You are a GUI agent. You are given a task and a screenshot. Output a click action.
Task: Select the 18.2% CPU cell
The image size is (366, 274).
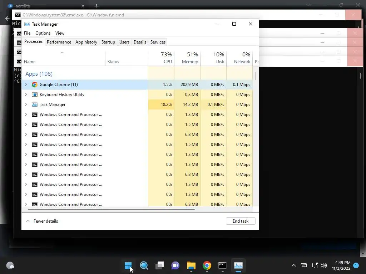pos(161,105)
